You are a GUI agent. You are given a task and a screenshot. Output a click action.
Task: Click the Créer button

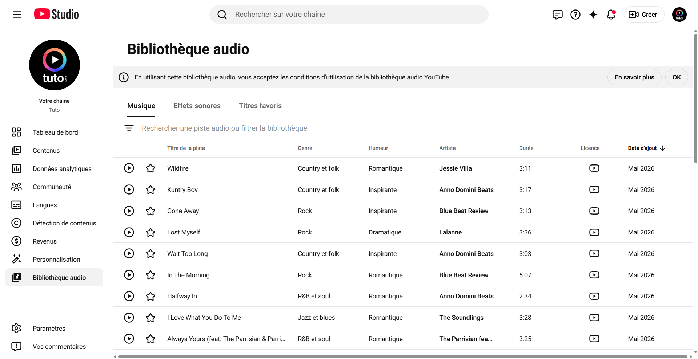pos(644,15)
